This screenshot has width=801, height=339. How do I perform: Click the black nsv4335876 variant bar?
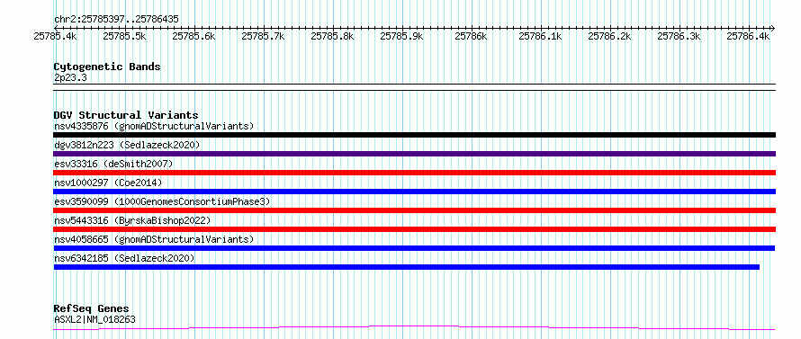coord(415,135)
